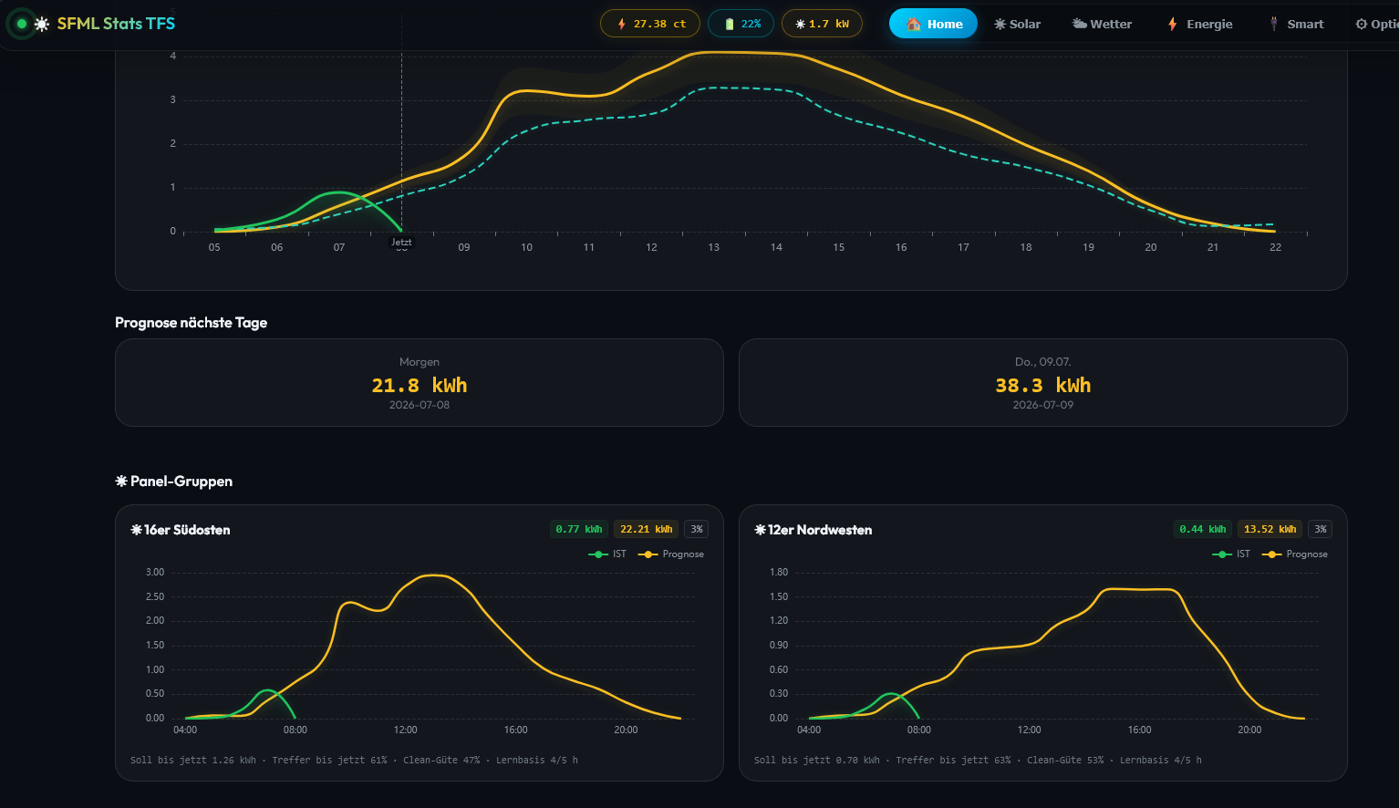The image size is (1399, 808).
Task: Click the sun icon beside SFML Stats
Action: click(x=42, y=24)
